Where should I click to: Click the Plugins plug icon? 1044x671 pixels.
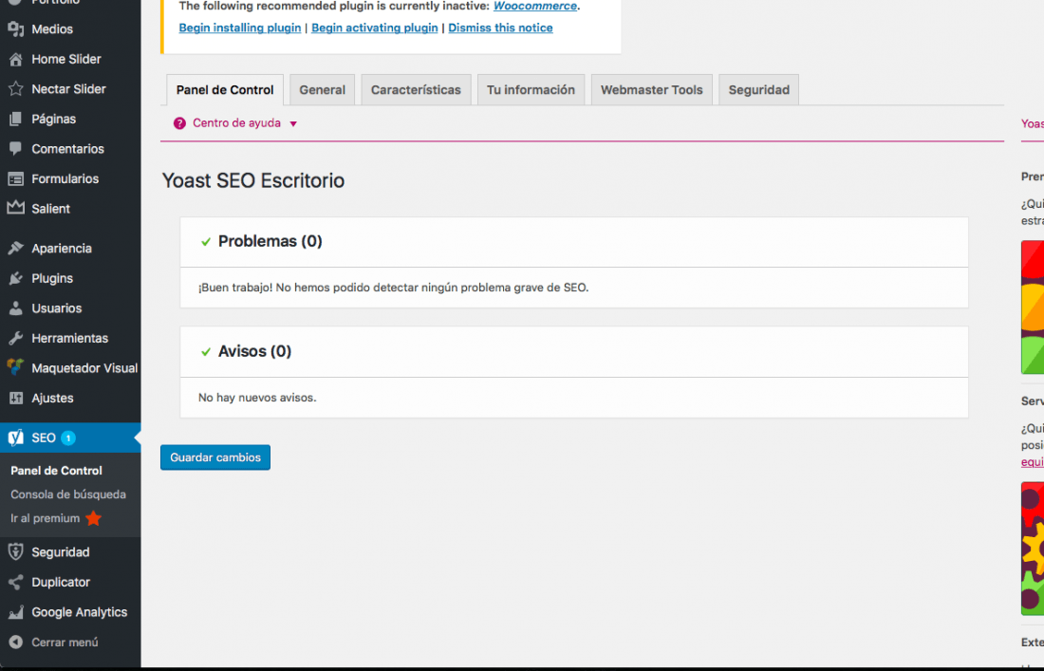pos(16,278)
